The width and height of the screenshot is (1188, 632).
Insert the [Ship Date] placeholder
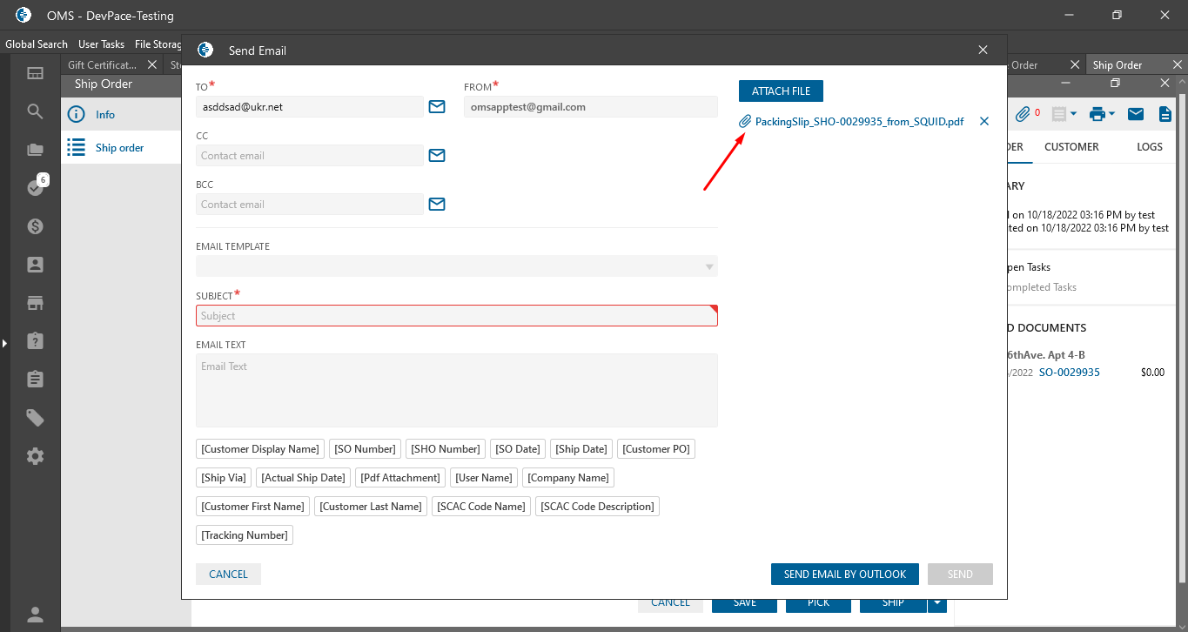(x=581, y=449)
